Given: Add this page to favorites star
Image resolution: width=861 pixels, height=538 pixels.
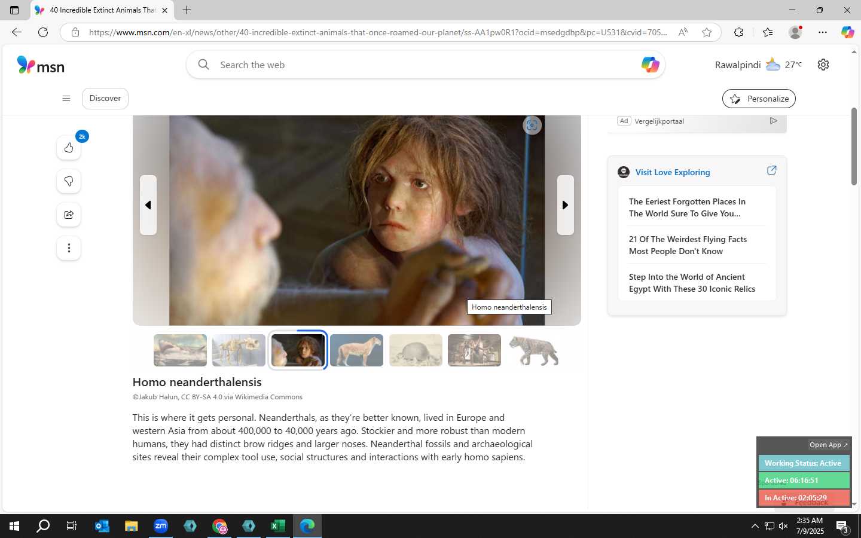Looking at the screenshot, I should pos(707,32).
